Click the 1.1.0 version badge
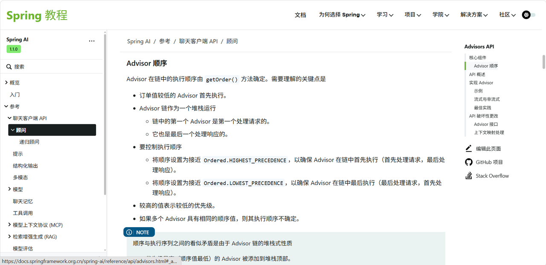Image resolution: width=546 pixels, height=265 pixels. pos(14,49)
